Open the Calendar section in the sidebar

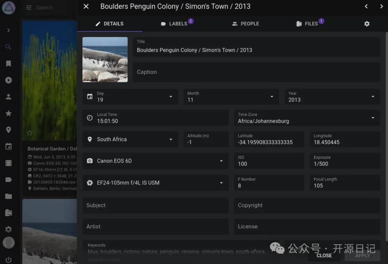click(9, 147)
